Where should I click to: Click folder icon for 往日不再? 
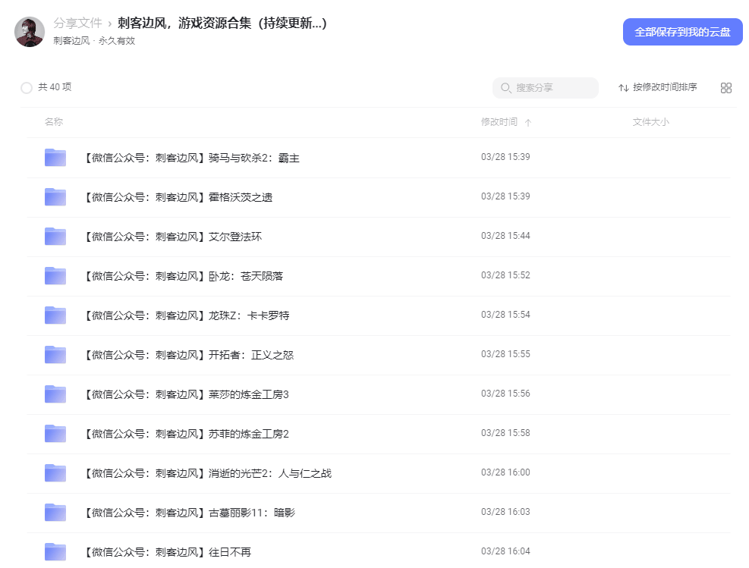point(55,552)
